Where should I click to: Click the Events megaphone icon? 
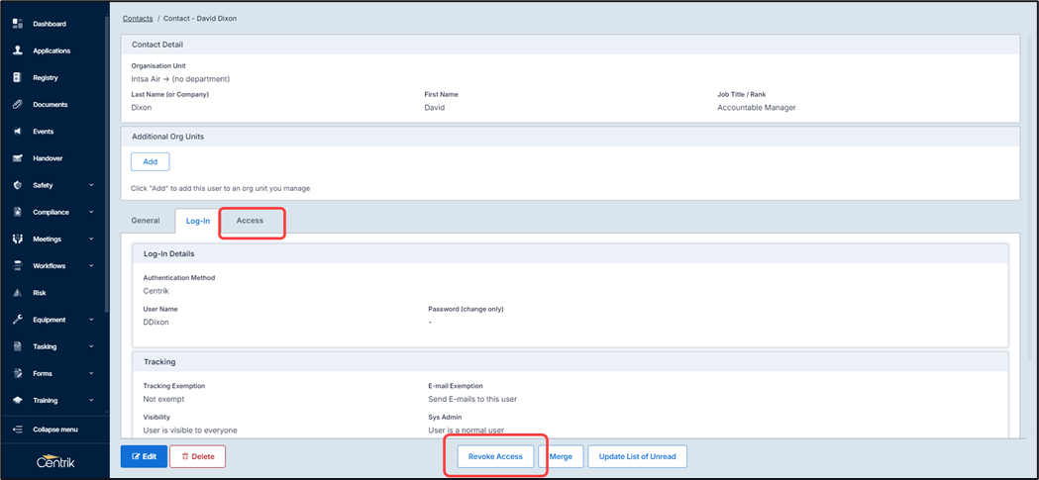(18, 131)
